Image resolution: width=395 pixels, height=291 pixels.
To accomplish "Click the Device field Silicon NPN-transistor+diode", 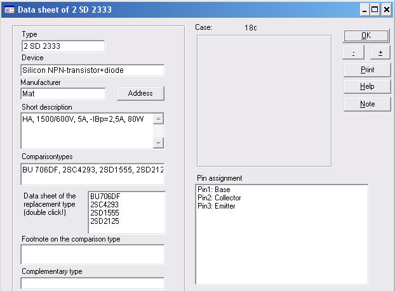I will 93,70.
